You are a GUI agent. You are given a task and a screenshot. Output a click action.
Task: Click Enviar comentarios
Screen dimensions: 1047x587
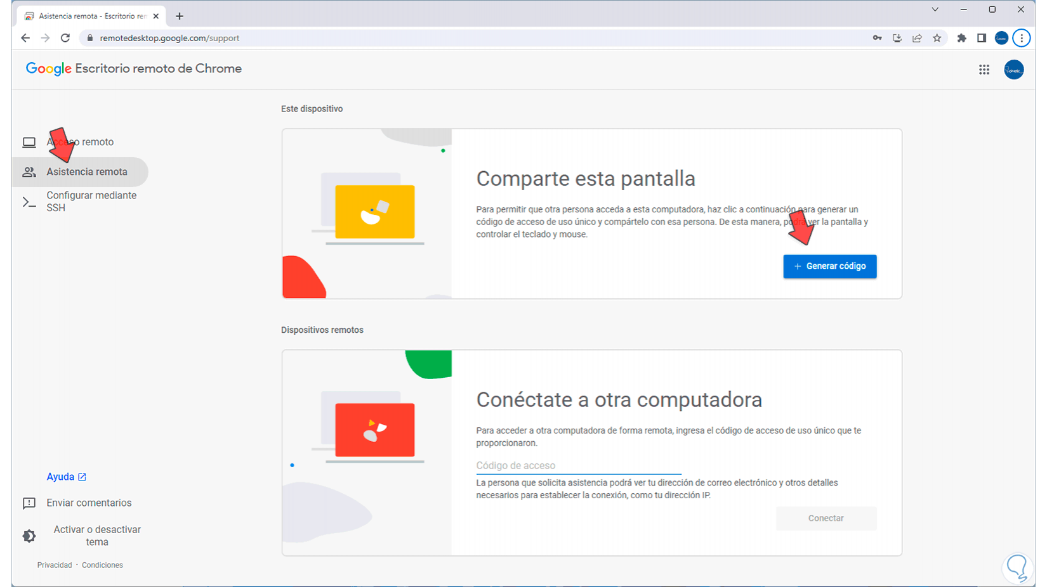89,503
